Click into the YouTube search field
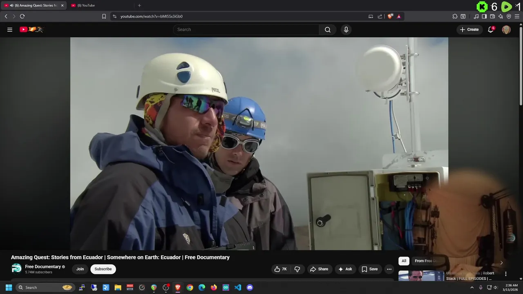The image size is (523, 294). [x=245, y=29]
